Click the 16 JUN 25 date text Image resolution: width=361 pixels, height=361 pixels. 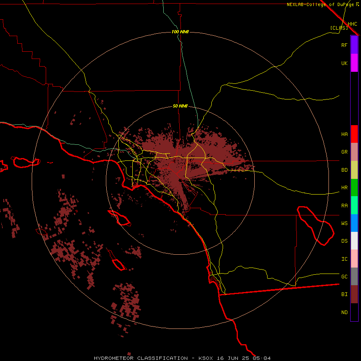click(233, 358)
